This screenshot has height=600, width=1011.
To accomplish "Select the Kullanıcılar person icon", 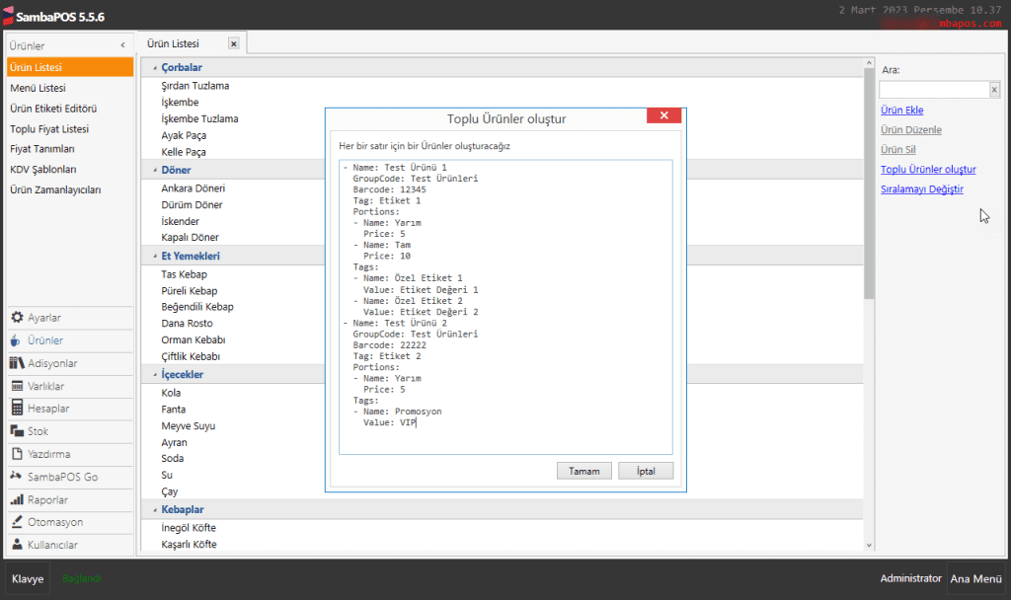I will (x=18, y=545).
